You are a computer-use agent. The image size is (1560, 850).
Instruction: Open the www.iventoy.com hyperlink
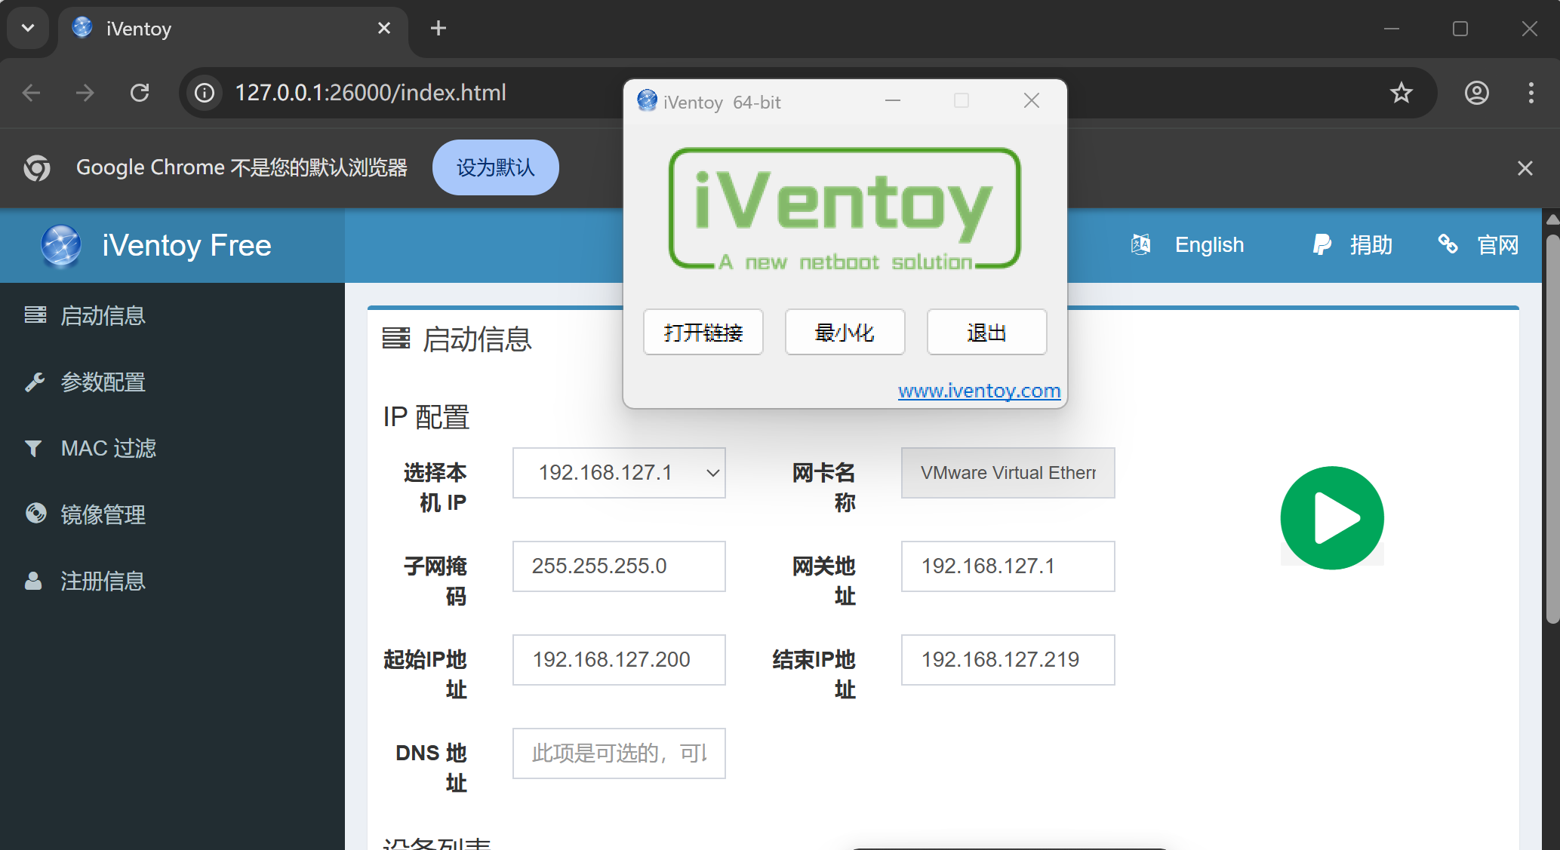[979, 391]
